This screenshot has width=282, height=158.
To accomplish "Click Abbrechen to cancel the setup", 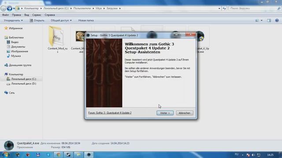I will point(185,113).
